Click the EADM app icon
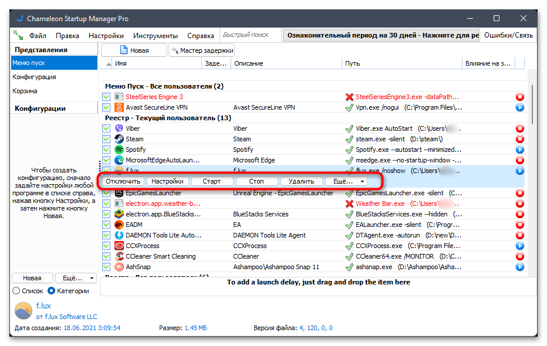547x346 pixels. click(x=119, y=225)
